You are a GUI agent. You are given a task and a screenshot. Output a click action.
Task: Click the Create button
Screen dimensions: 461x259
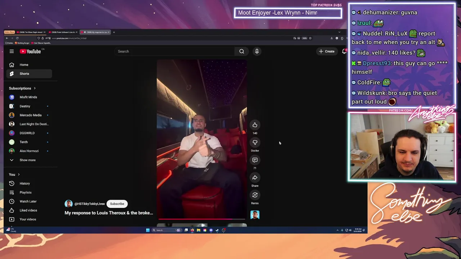tap(327, 51)
